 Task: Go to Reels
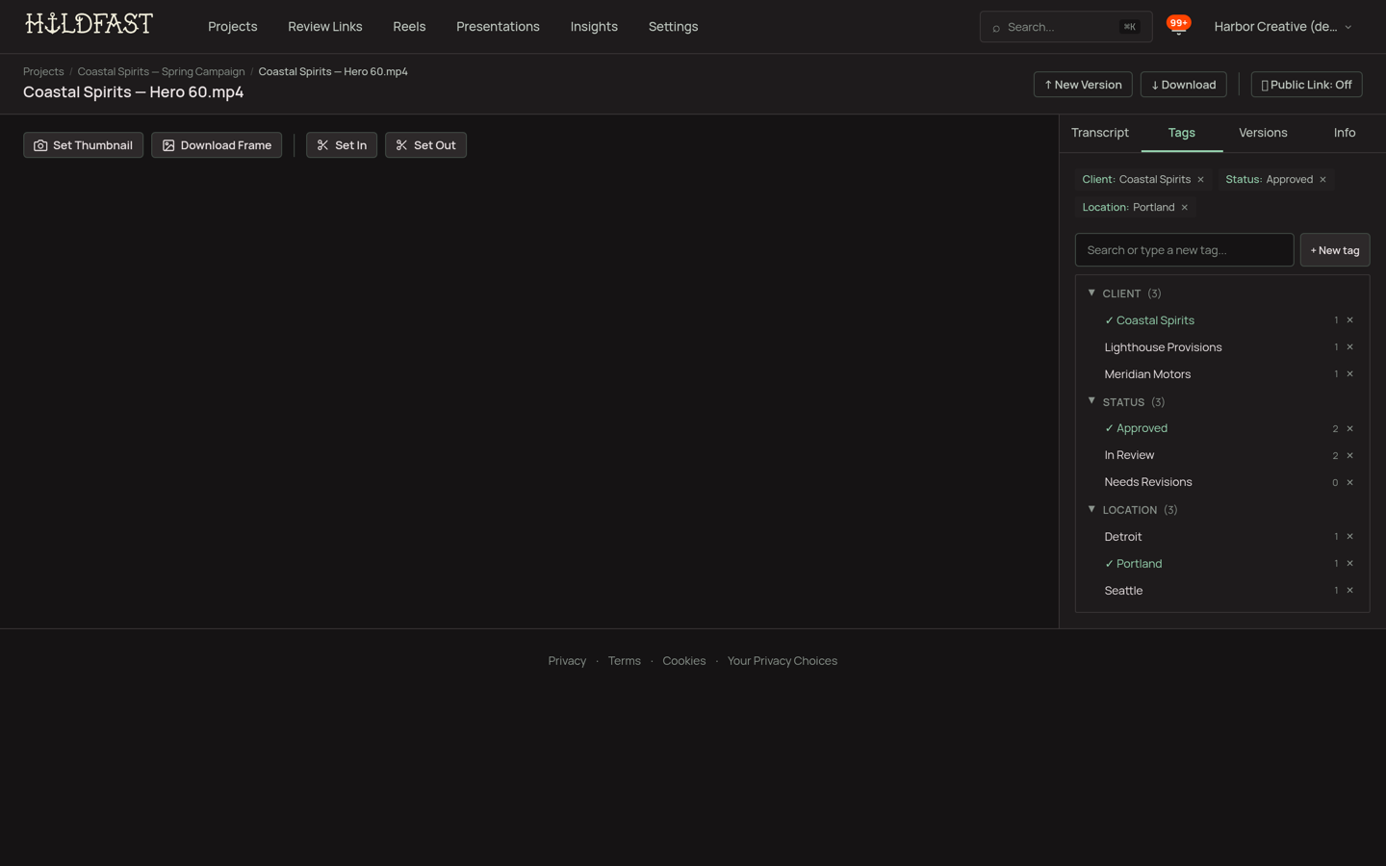409,27
